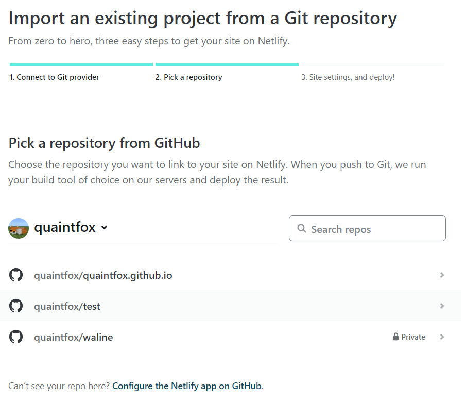Click GitHub icon beside quaintfox/quaintfox.github.io
Image resolution: width=466 pixels, height=402 pixels.
16,275
